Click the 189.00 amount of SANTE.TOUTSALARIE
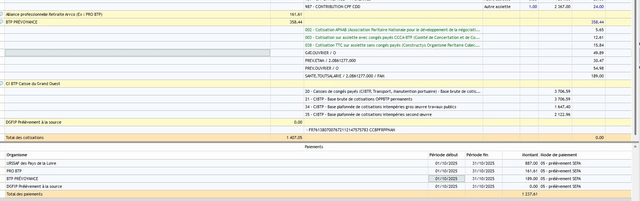Image resolution: width=640 pixels, height=201 pixels. pyautogui.click(x=597, y=76)
